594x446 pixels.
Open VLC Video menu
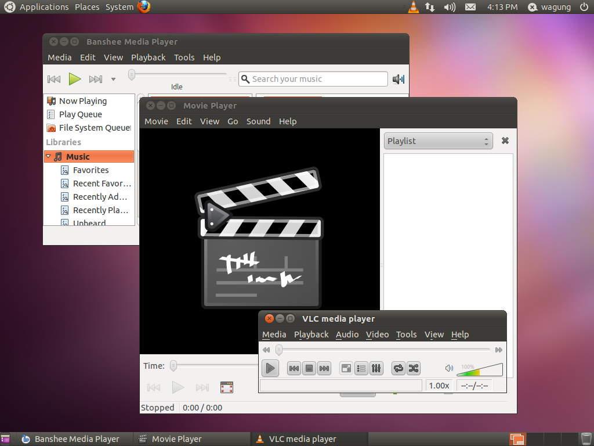click(377, 334)
